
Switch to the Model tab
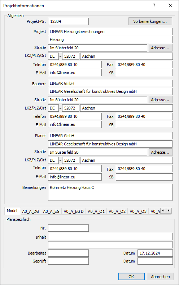click(12, 211)
